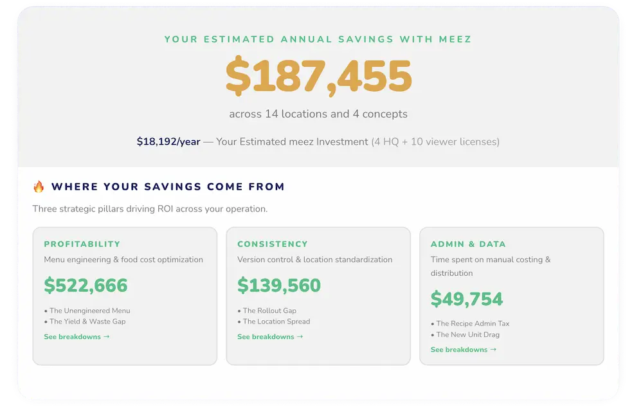Click 'WHERE YOUR SAVINGS COME FROM' heading

[168, 186]
